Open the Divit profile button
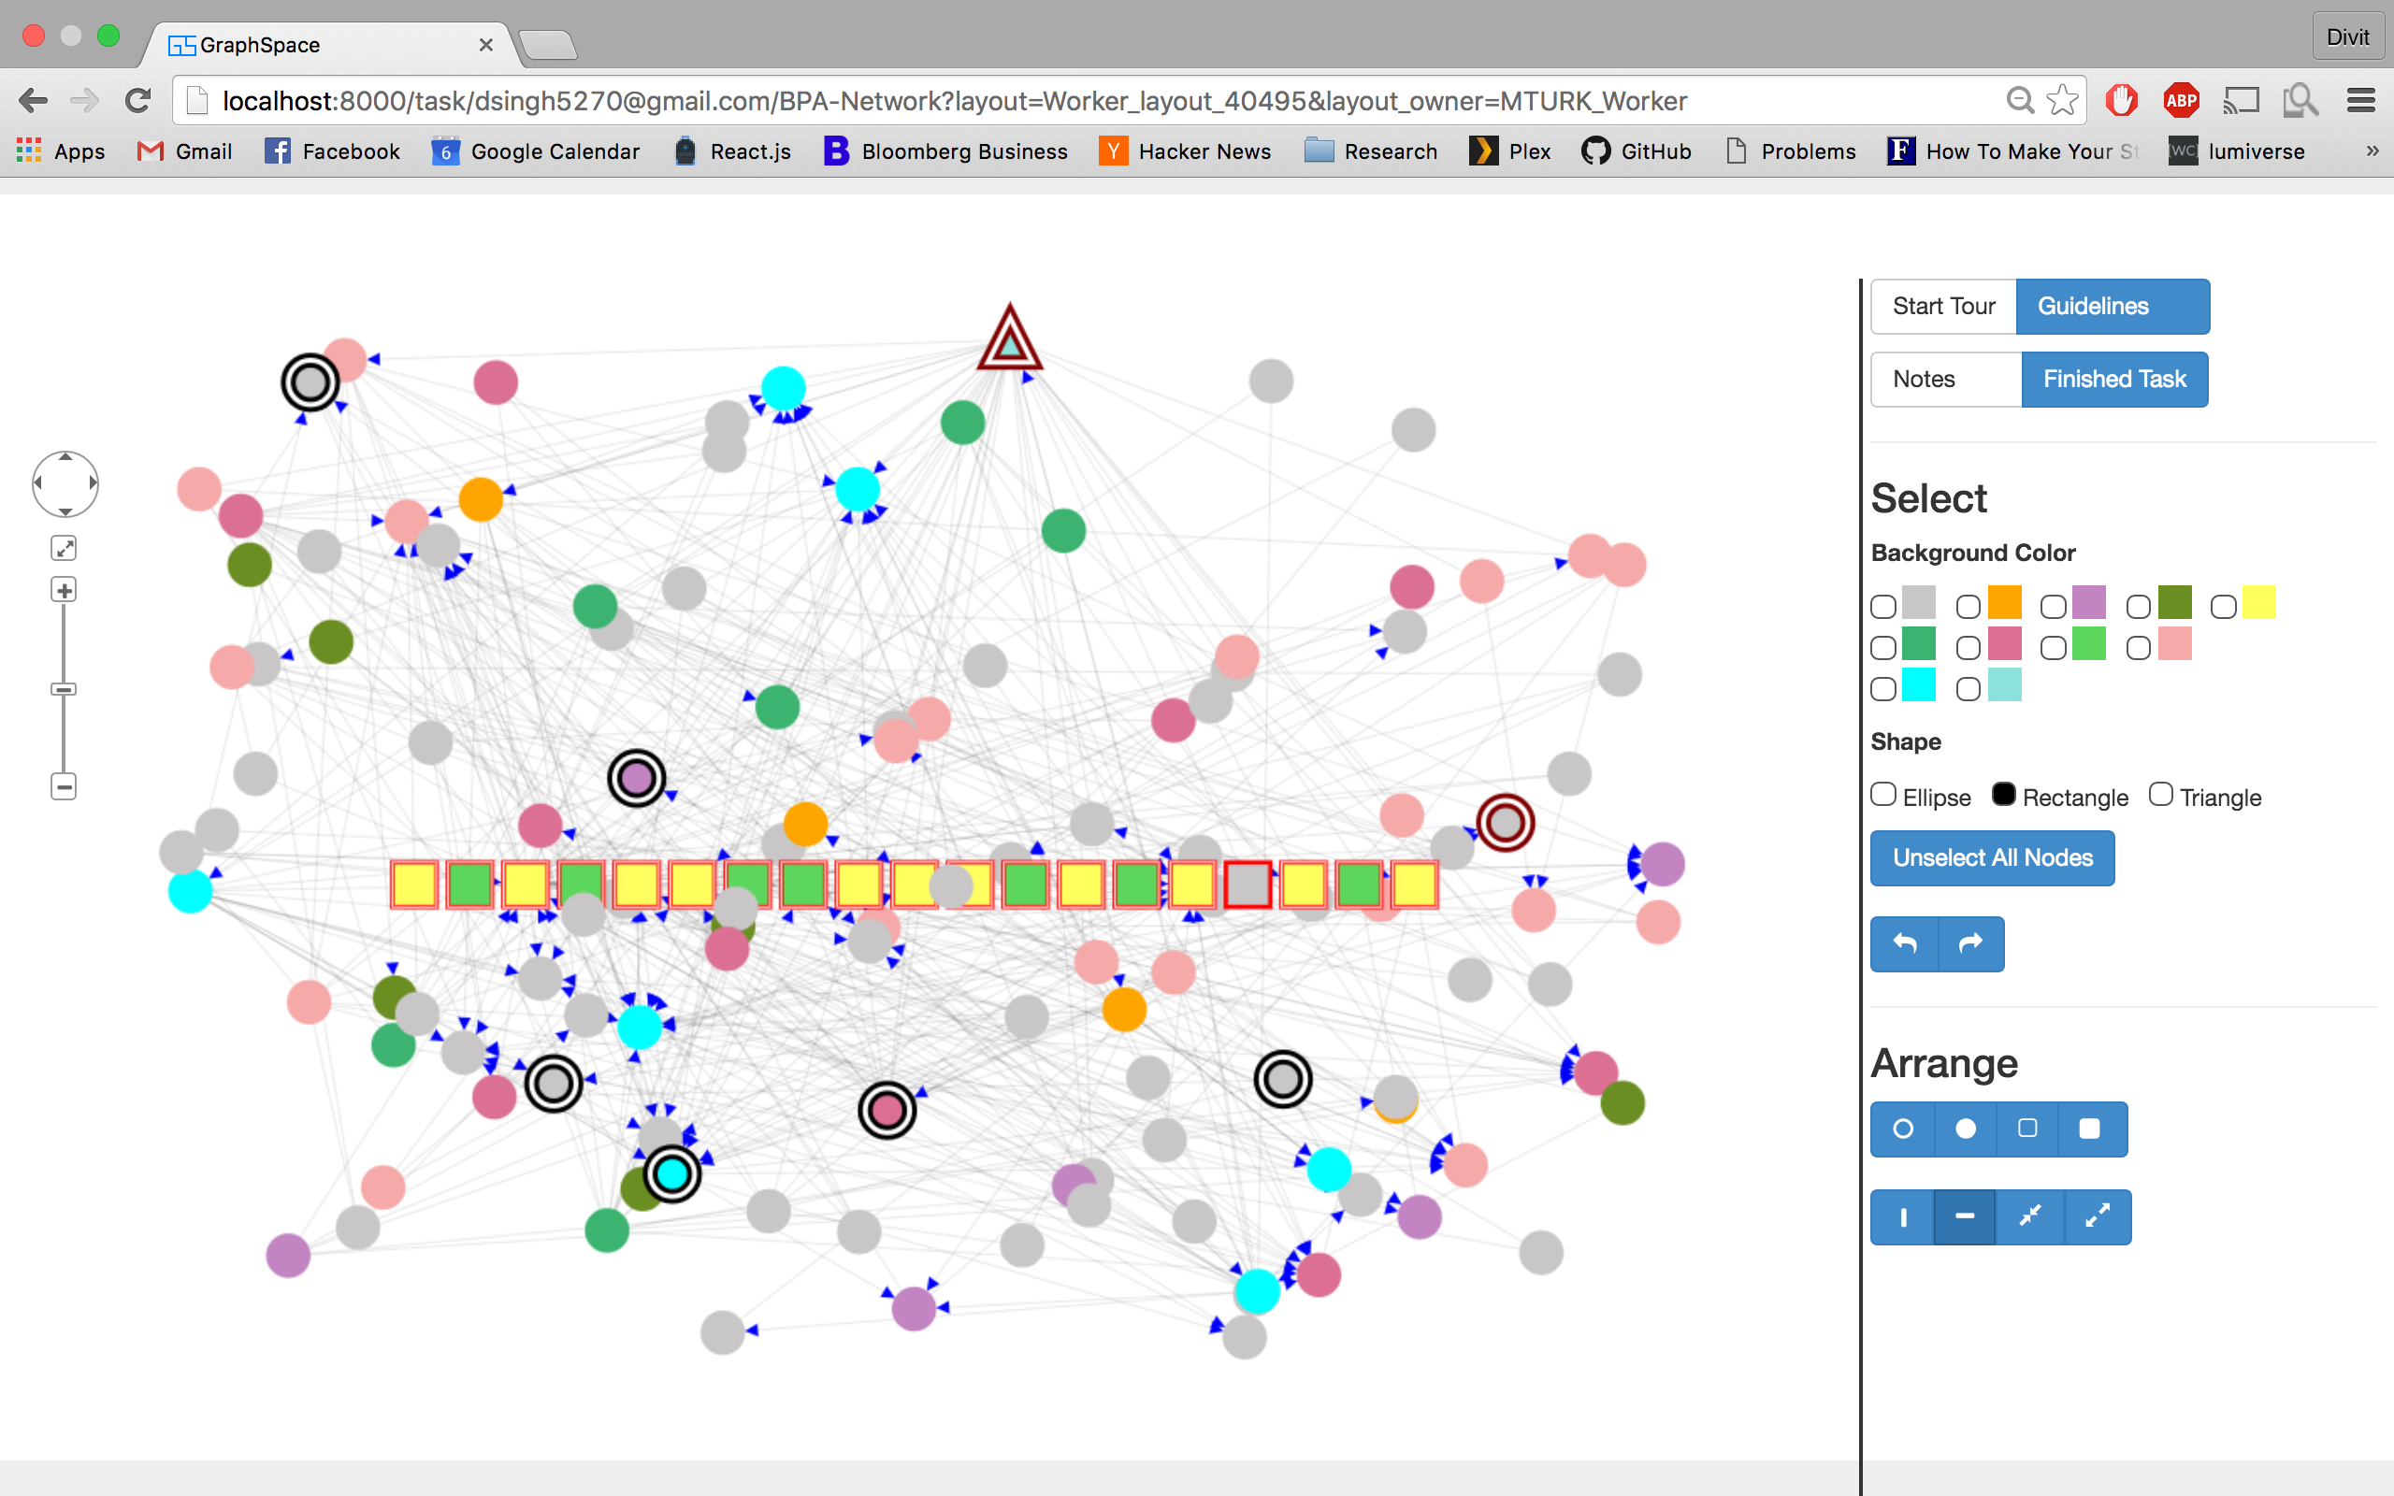The width and height of the screenshot is (2394, 1496). [2346, 37]
